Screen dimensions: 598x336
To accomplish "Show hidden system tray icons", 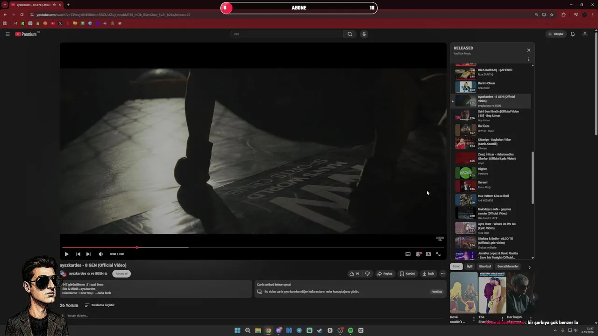I will [x=555, y=330].
